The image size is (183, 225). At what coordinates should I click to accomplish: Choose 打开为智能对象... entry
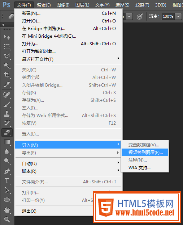point(68,51)
